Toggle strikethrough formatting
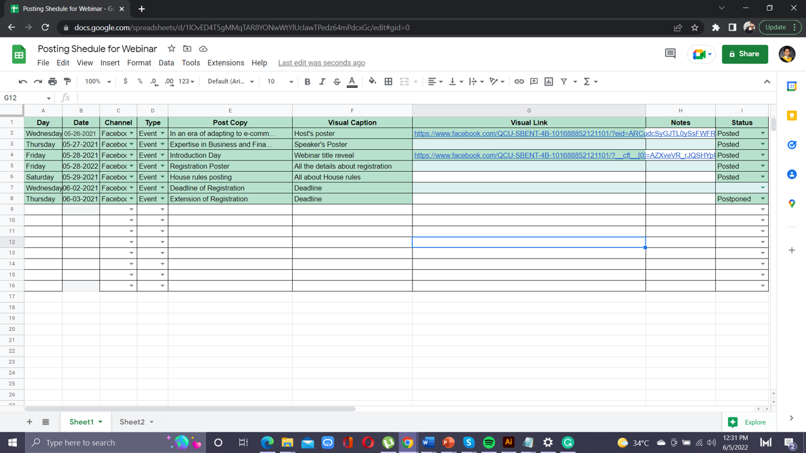The height and width of the screenshot is (453, 806). (x=337, y=82)
